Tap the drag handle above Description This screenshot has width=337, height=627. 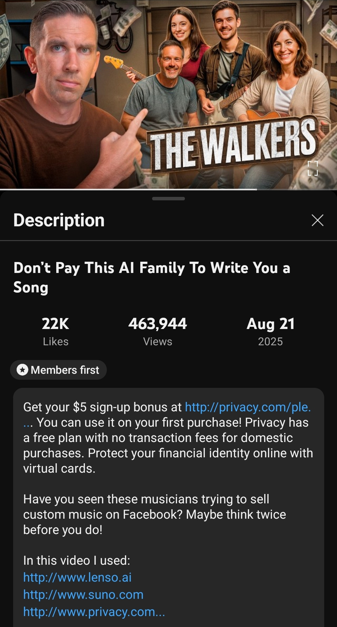coord(168,198)
